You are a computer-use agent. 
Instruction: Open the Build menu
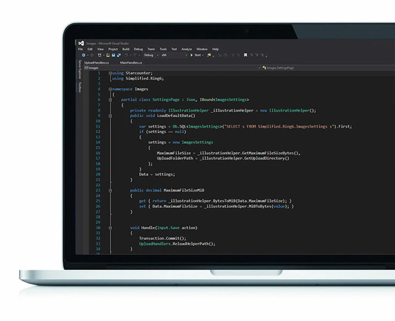[126, 49]
